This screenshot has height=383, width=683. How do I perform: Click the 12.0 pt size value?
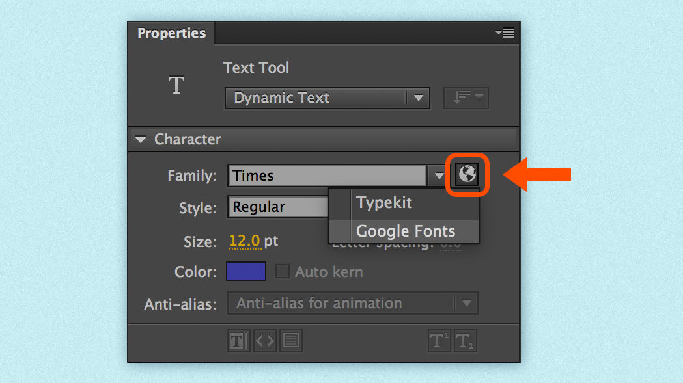click(245, 241)
